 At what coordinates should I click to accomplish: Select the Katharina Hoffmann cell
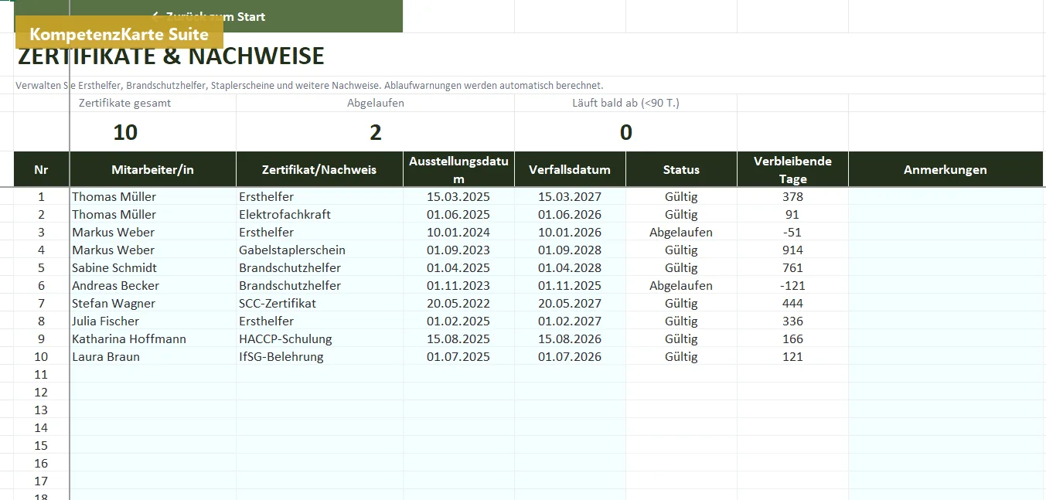(x=153, y=338)
